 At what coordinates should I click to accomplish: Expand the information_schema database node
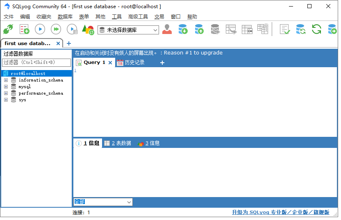(6, 80)
